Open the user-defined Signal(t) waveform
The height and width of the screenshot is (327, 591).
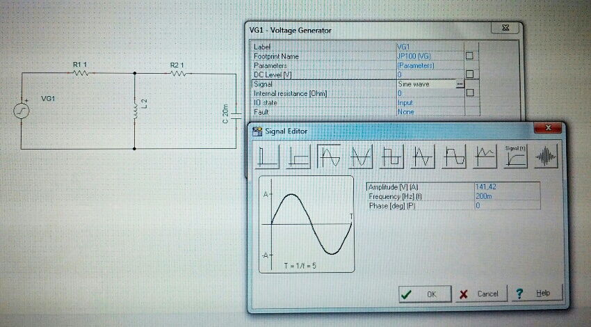pyautogui.click(x=515, y=158)
